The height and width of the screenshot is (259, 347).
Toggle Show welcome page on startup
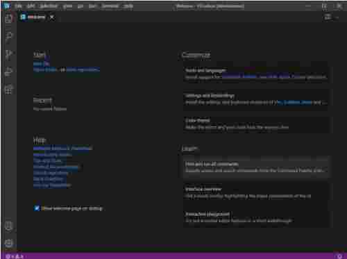[37, 208]
